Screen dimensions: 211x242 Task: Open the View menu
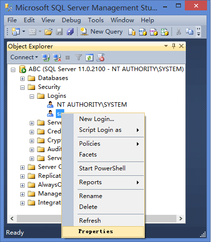click(48, 20)
